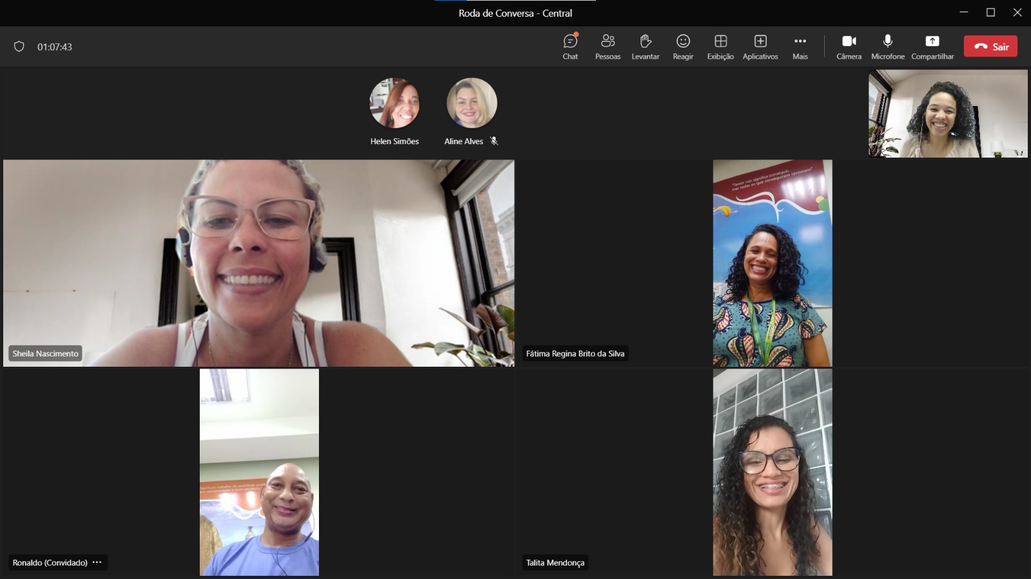The height and width of the screenshot is (579, 1031).
Task: Start sharing with Compartilhar
Action: [932, 47]
